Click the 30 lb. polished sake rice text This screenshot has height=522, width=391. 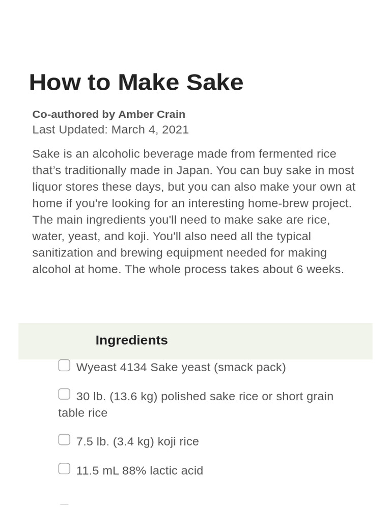pos(205,396)
